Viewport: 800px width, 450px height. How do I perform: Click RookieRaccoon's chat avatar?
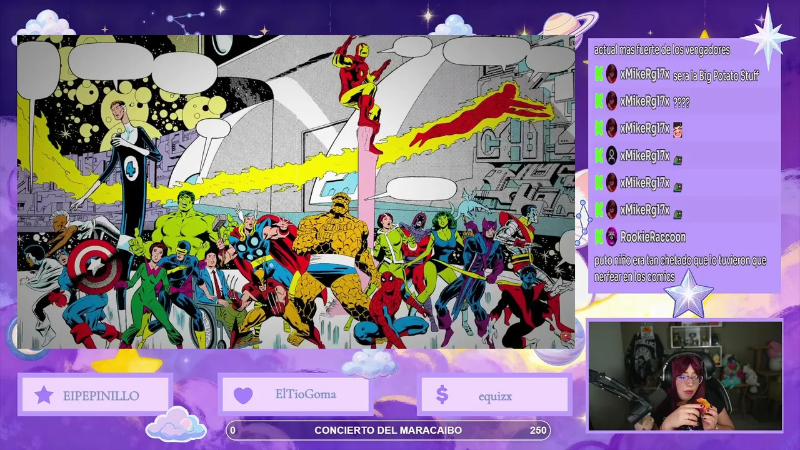click(x=611, y=237)
